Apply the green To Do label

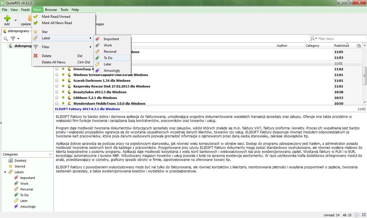[112, 58]
